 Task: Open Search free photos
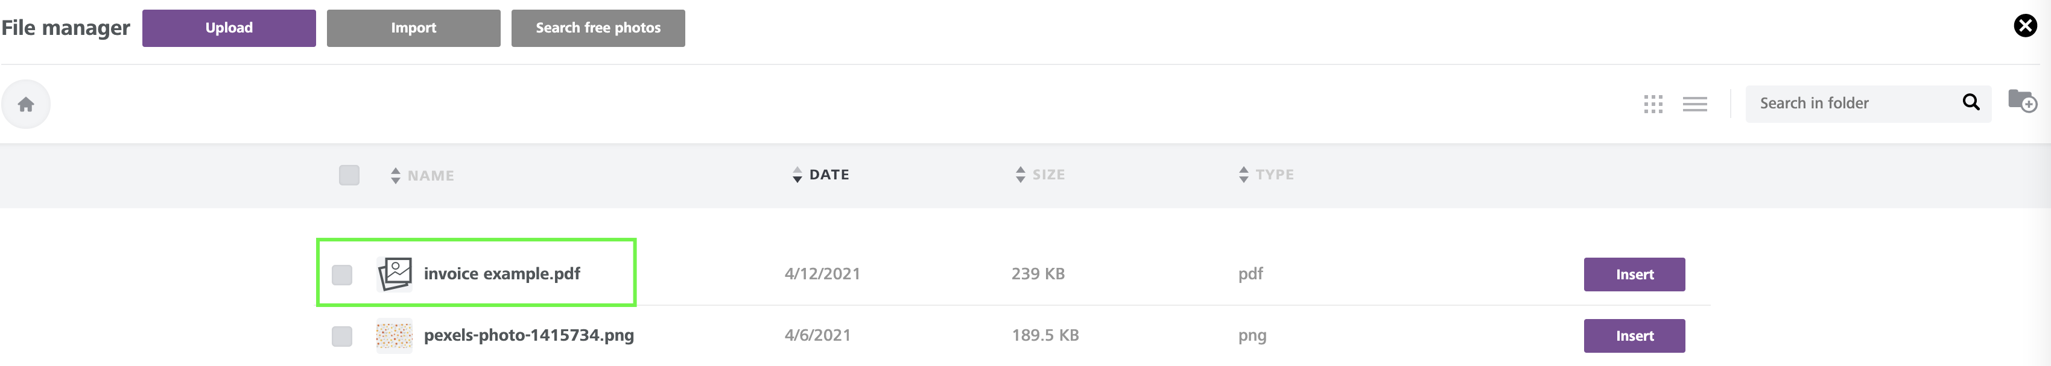point(598,28)
